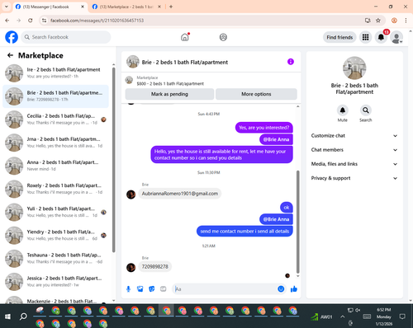View site information icon in address bar

44,21
